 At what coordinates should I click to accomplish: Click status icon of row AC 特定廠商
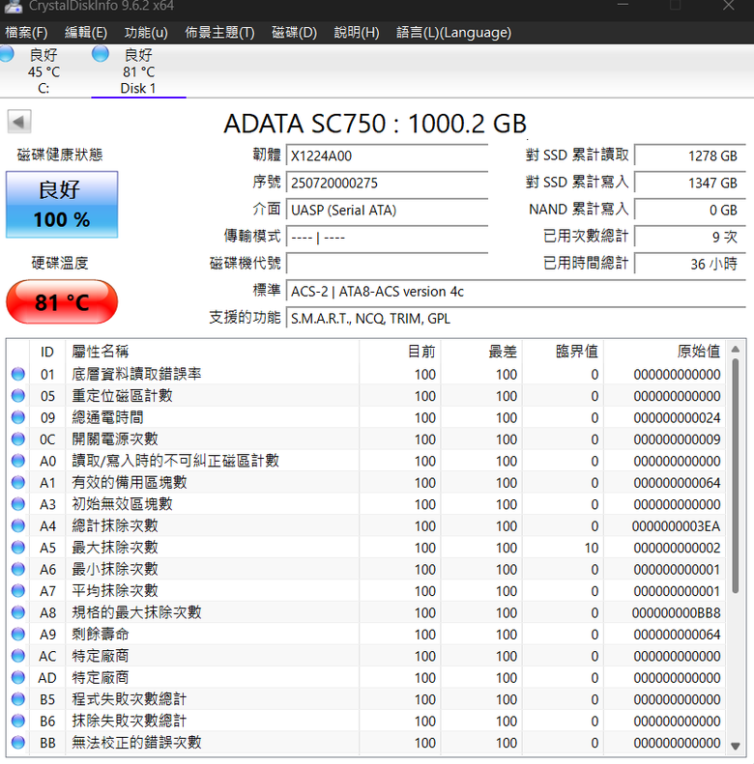18,656
